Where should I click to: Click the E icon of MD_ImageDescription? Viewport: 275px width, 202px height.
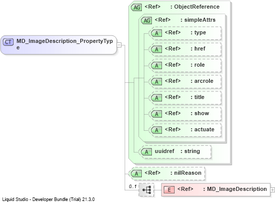[x=169, y=190]
